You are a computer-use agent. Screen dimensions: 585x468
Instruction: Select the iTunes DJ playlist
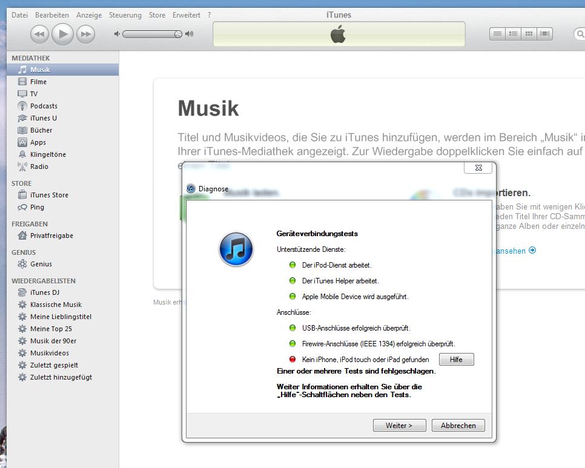point(63,292)
